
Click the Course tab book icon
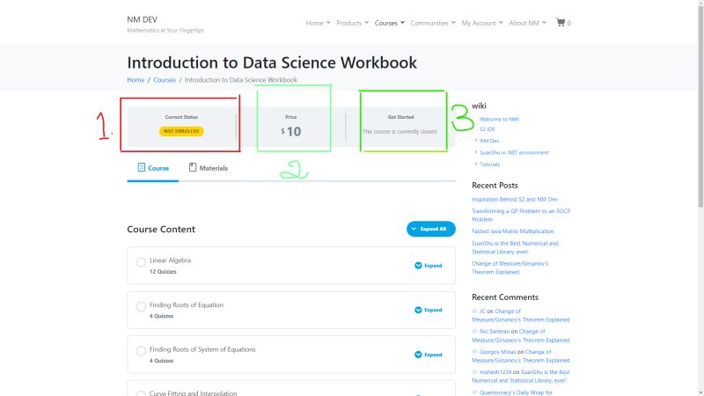(x=142, y=167)
